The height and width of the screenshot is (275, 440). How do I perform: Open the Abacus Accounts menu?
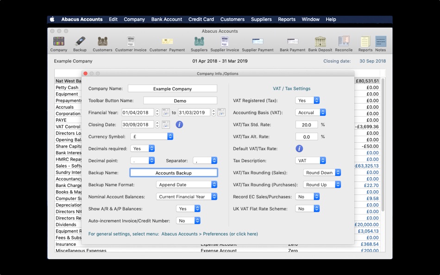pyautogui.click(x=82, y=19)
